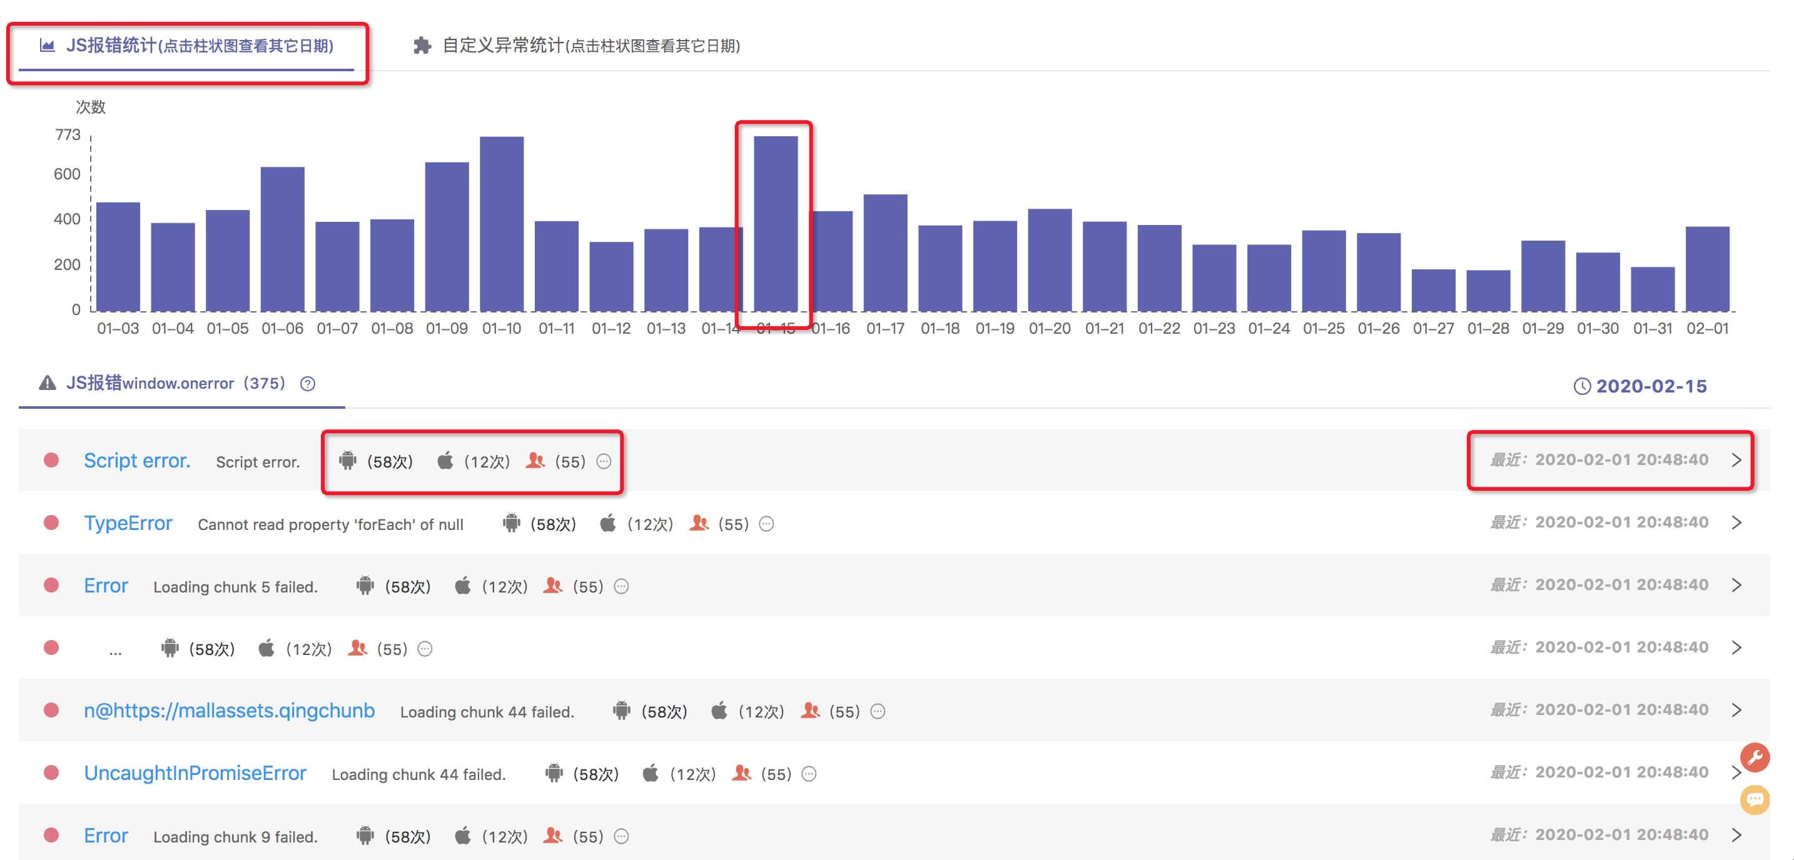This screenshot has width=1794, height=860.
Task: Select the 01-10 bar in the chart
Action: 502,224
